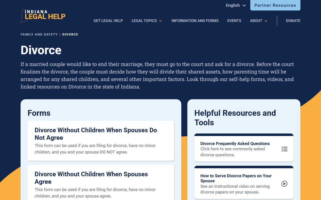This screenshot has width=321, height=200.
Task: Open the Legal Topics menu item
Action: coord(144,21)
